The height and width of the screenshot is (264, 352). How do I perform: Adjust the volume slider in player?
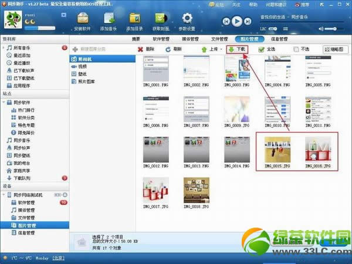click(x=334, y=29)
